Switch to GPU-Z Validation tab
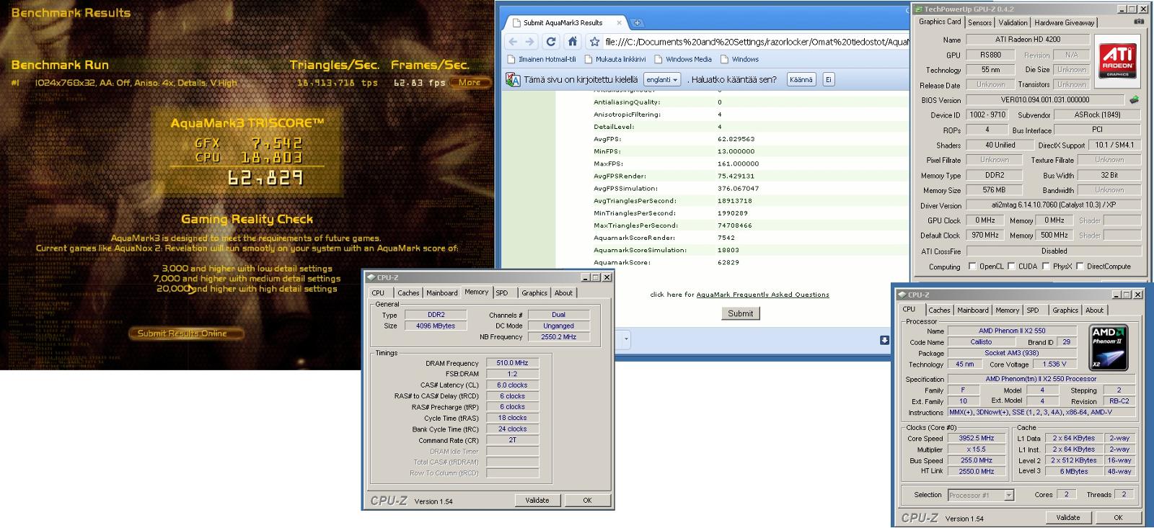The height and width of the screenshot is (528, 1154). [1013, 22]
